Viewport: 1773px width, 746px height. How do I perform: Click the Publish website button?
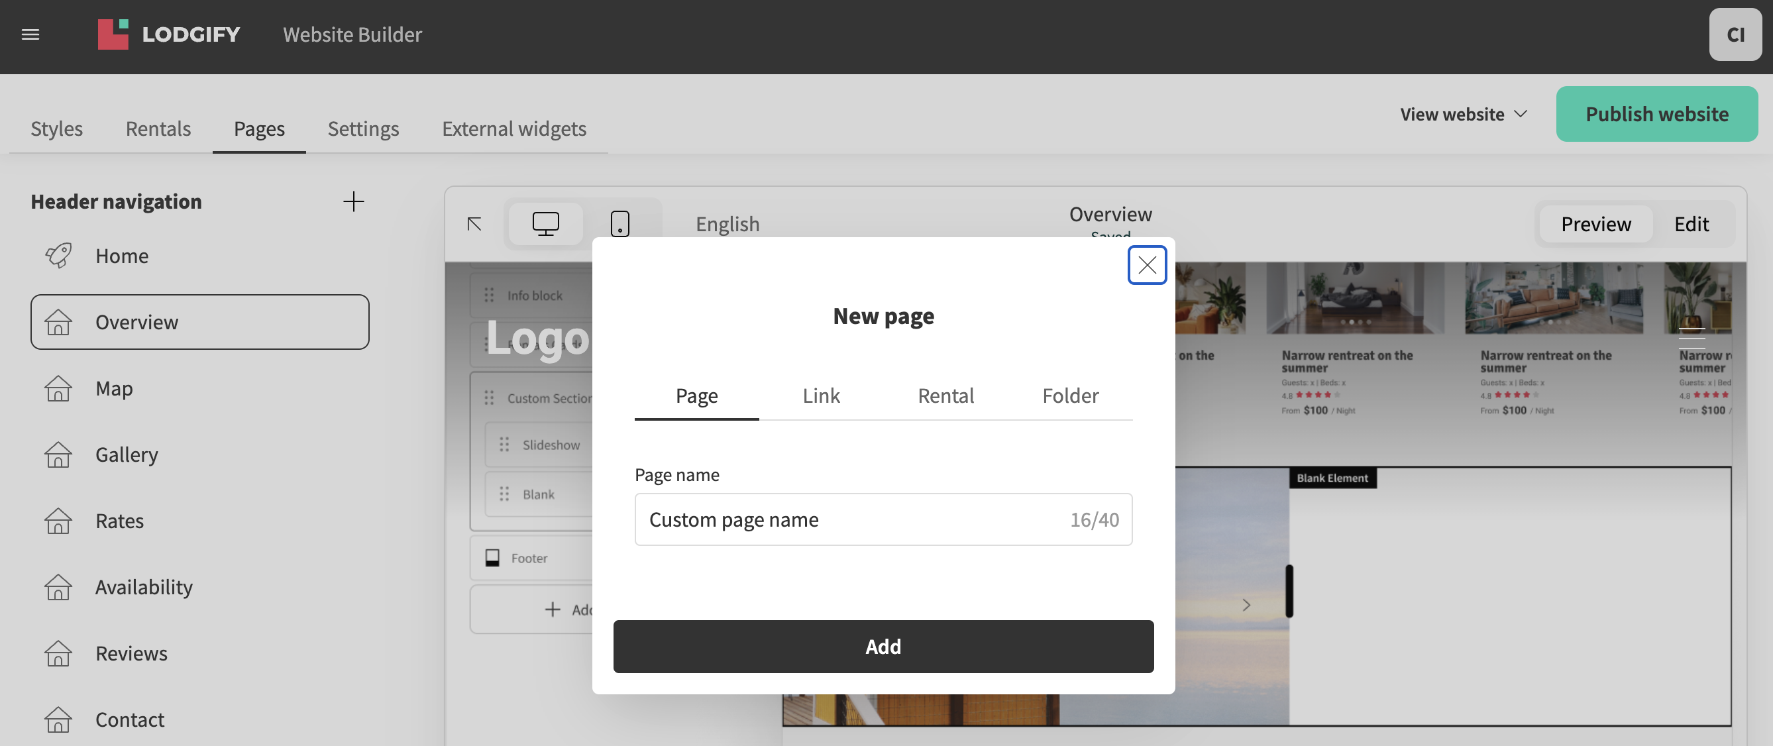1656,114
